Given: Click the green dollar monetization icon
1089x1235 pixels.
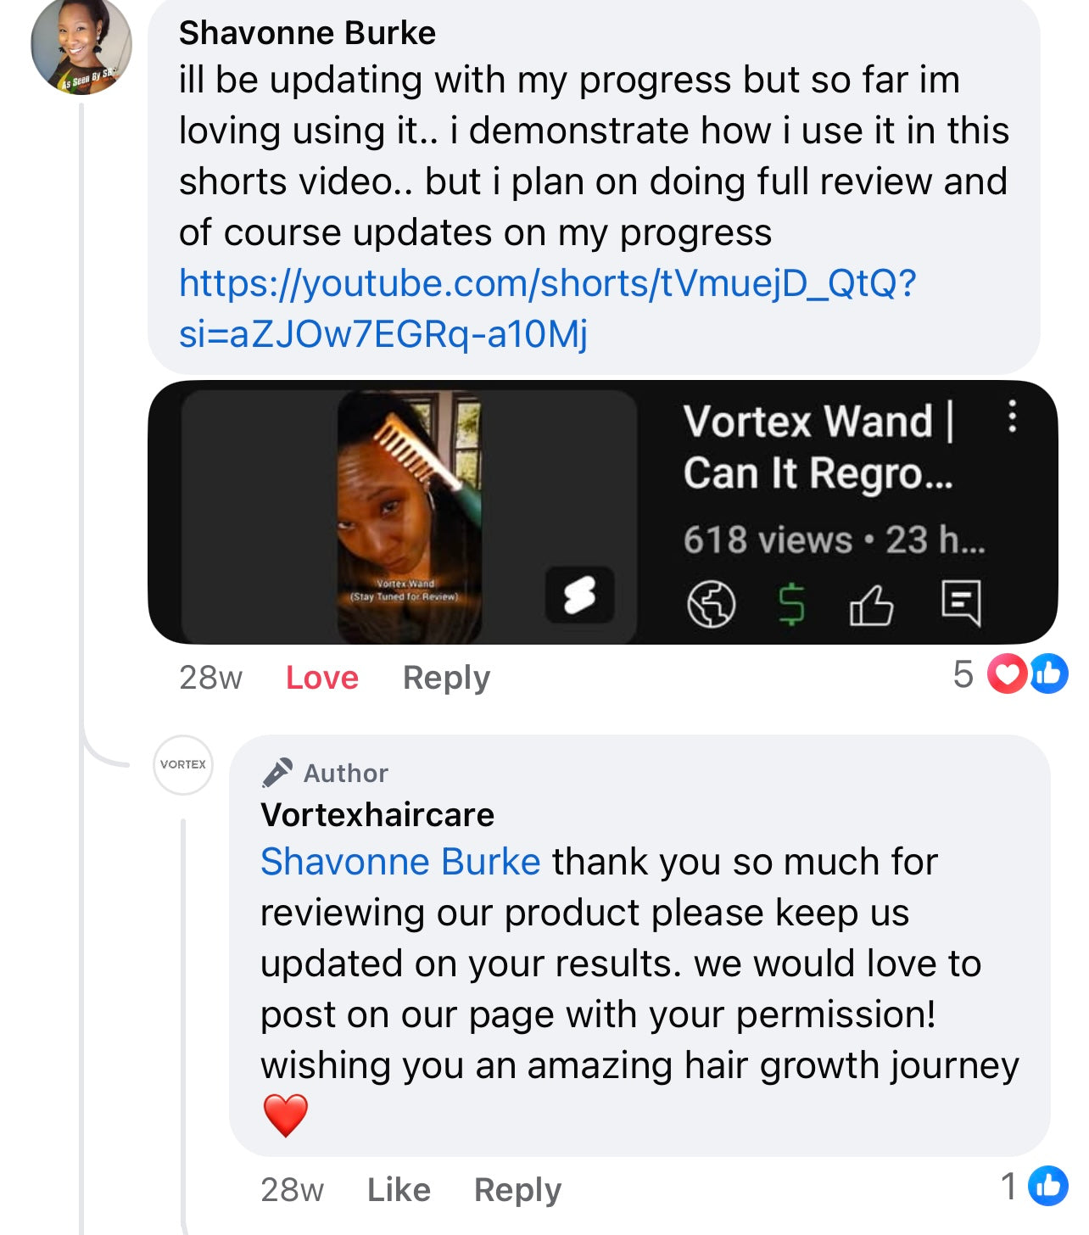Looking at the screenshot, I should [x=791, y=604].
